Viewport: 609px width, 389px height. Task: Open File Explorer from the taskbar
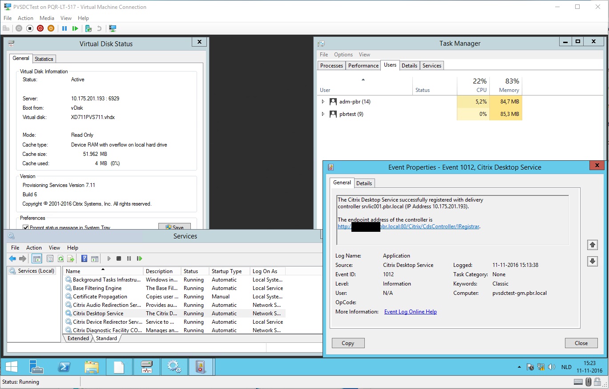coord(92,367)
